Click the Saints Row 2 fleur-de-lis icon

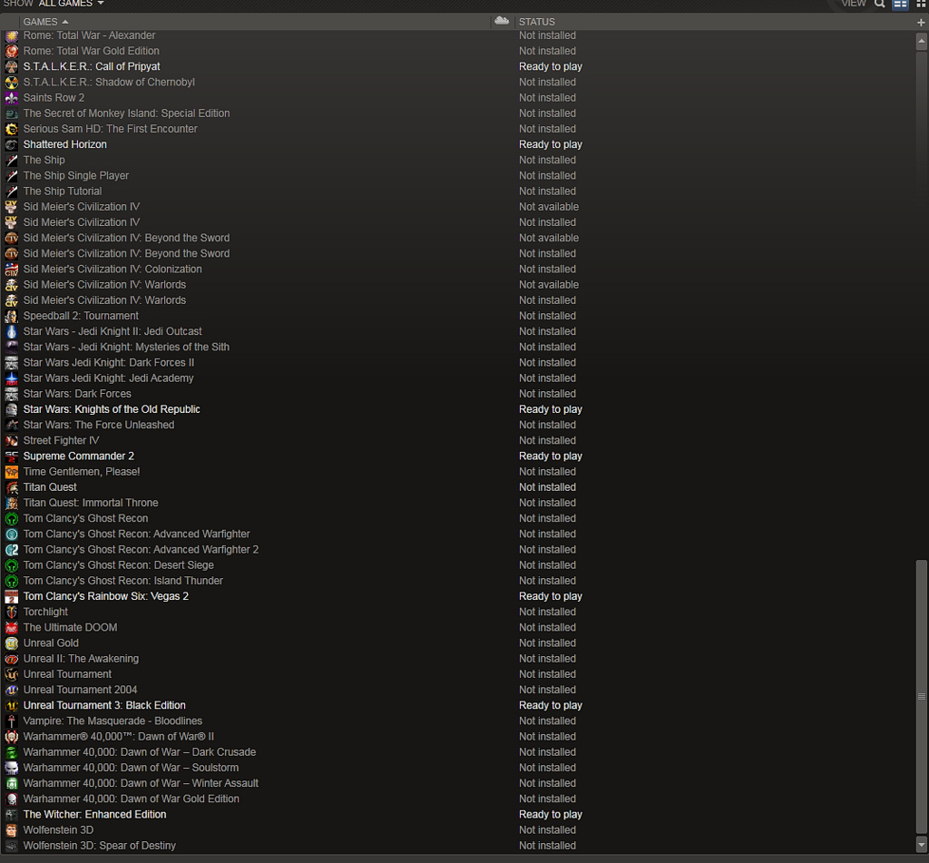point(11,98)
